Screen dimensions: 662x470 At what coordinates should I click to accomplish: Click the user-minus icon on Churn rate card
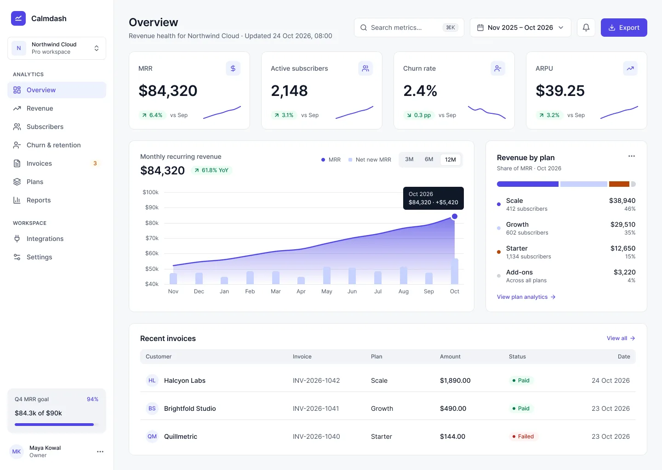[498, 68]
